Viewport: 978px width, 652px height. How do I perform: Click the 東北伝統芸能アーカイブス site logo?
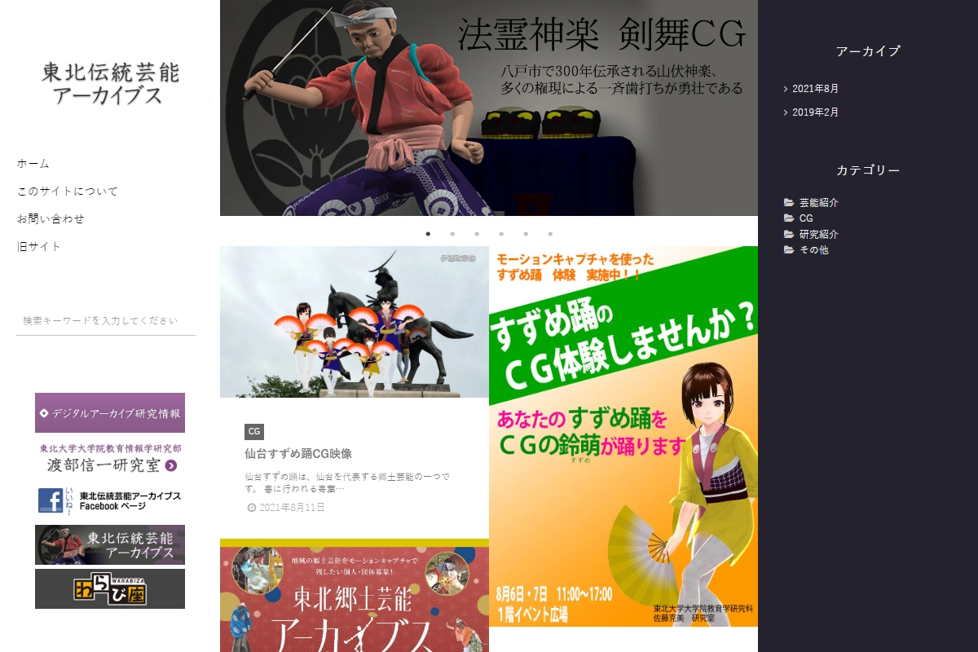[110, 83]
